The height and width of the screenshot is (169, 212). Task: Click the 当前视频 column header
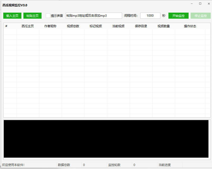(x=118, y=26)
